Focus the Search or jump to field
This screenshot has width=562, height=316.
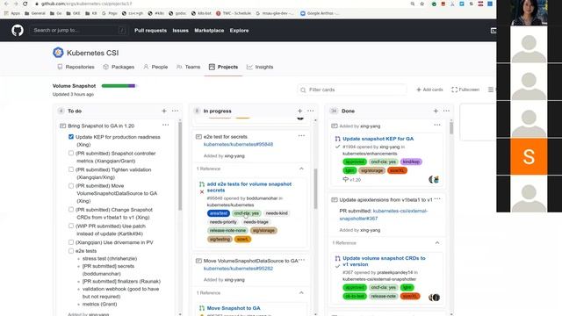[x=78, y=31]
